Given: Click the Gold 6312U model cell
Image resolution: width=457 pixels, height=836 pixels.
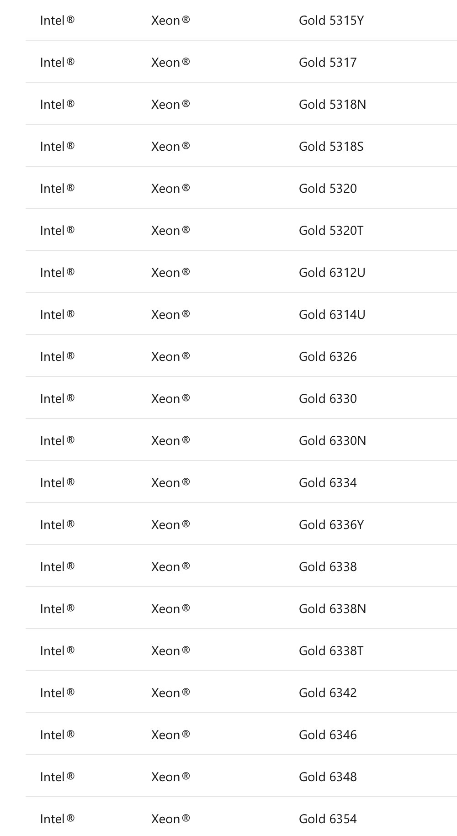Looking at the screenshot, I should [332, 273].
